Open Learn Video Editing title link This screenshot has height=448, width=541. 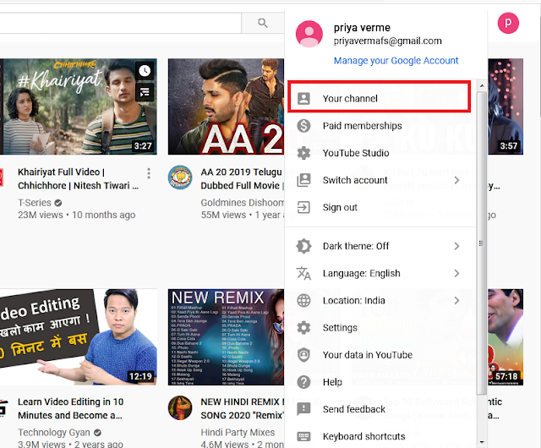(x=71, y=408)
